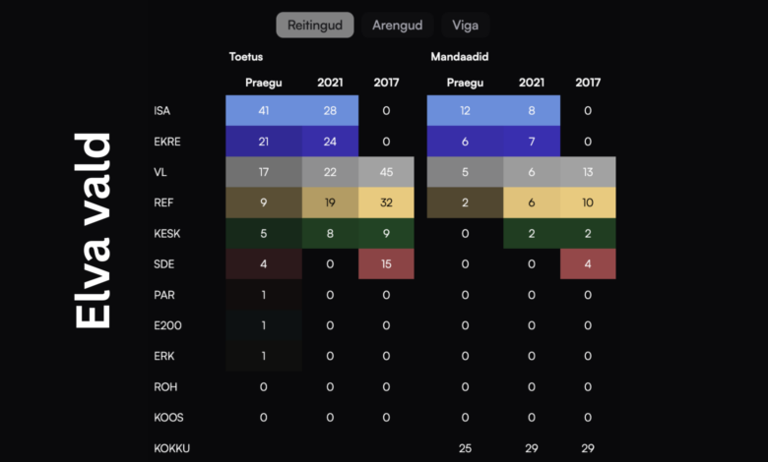Screen dimensions: 768x462
Task: Switch to the Arengud tab
Action: pos(397,25)
